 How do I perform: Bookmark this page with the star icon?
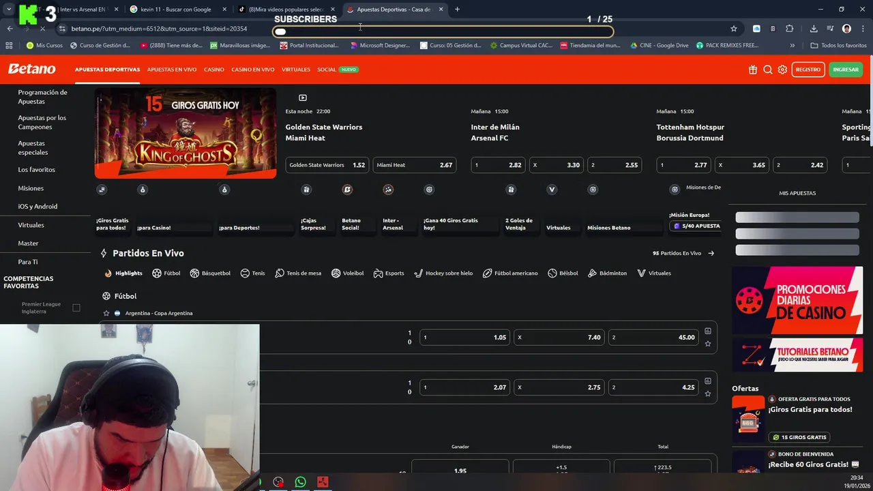click(x=734, y=29)
